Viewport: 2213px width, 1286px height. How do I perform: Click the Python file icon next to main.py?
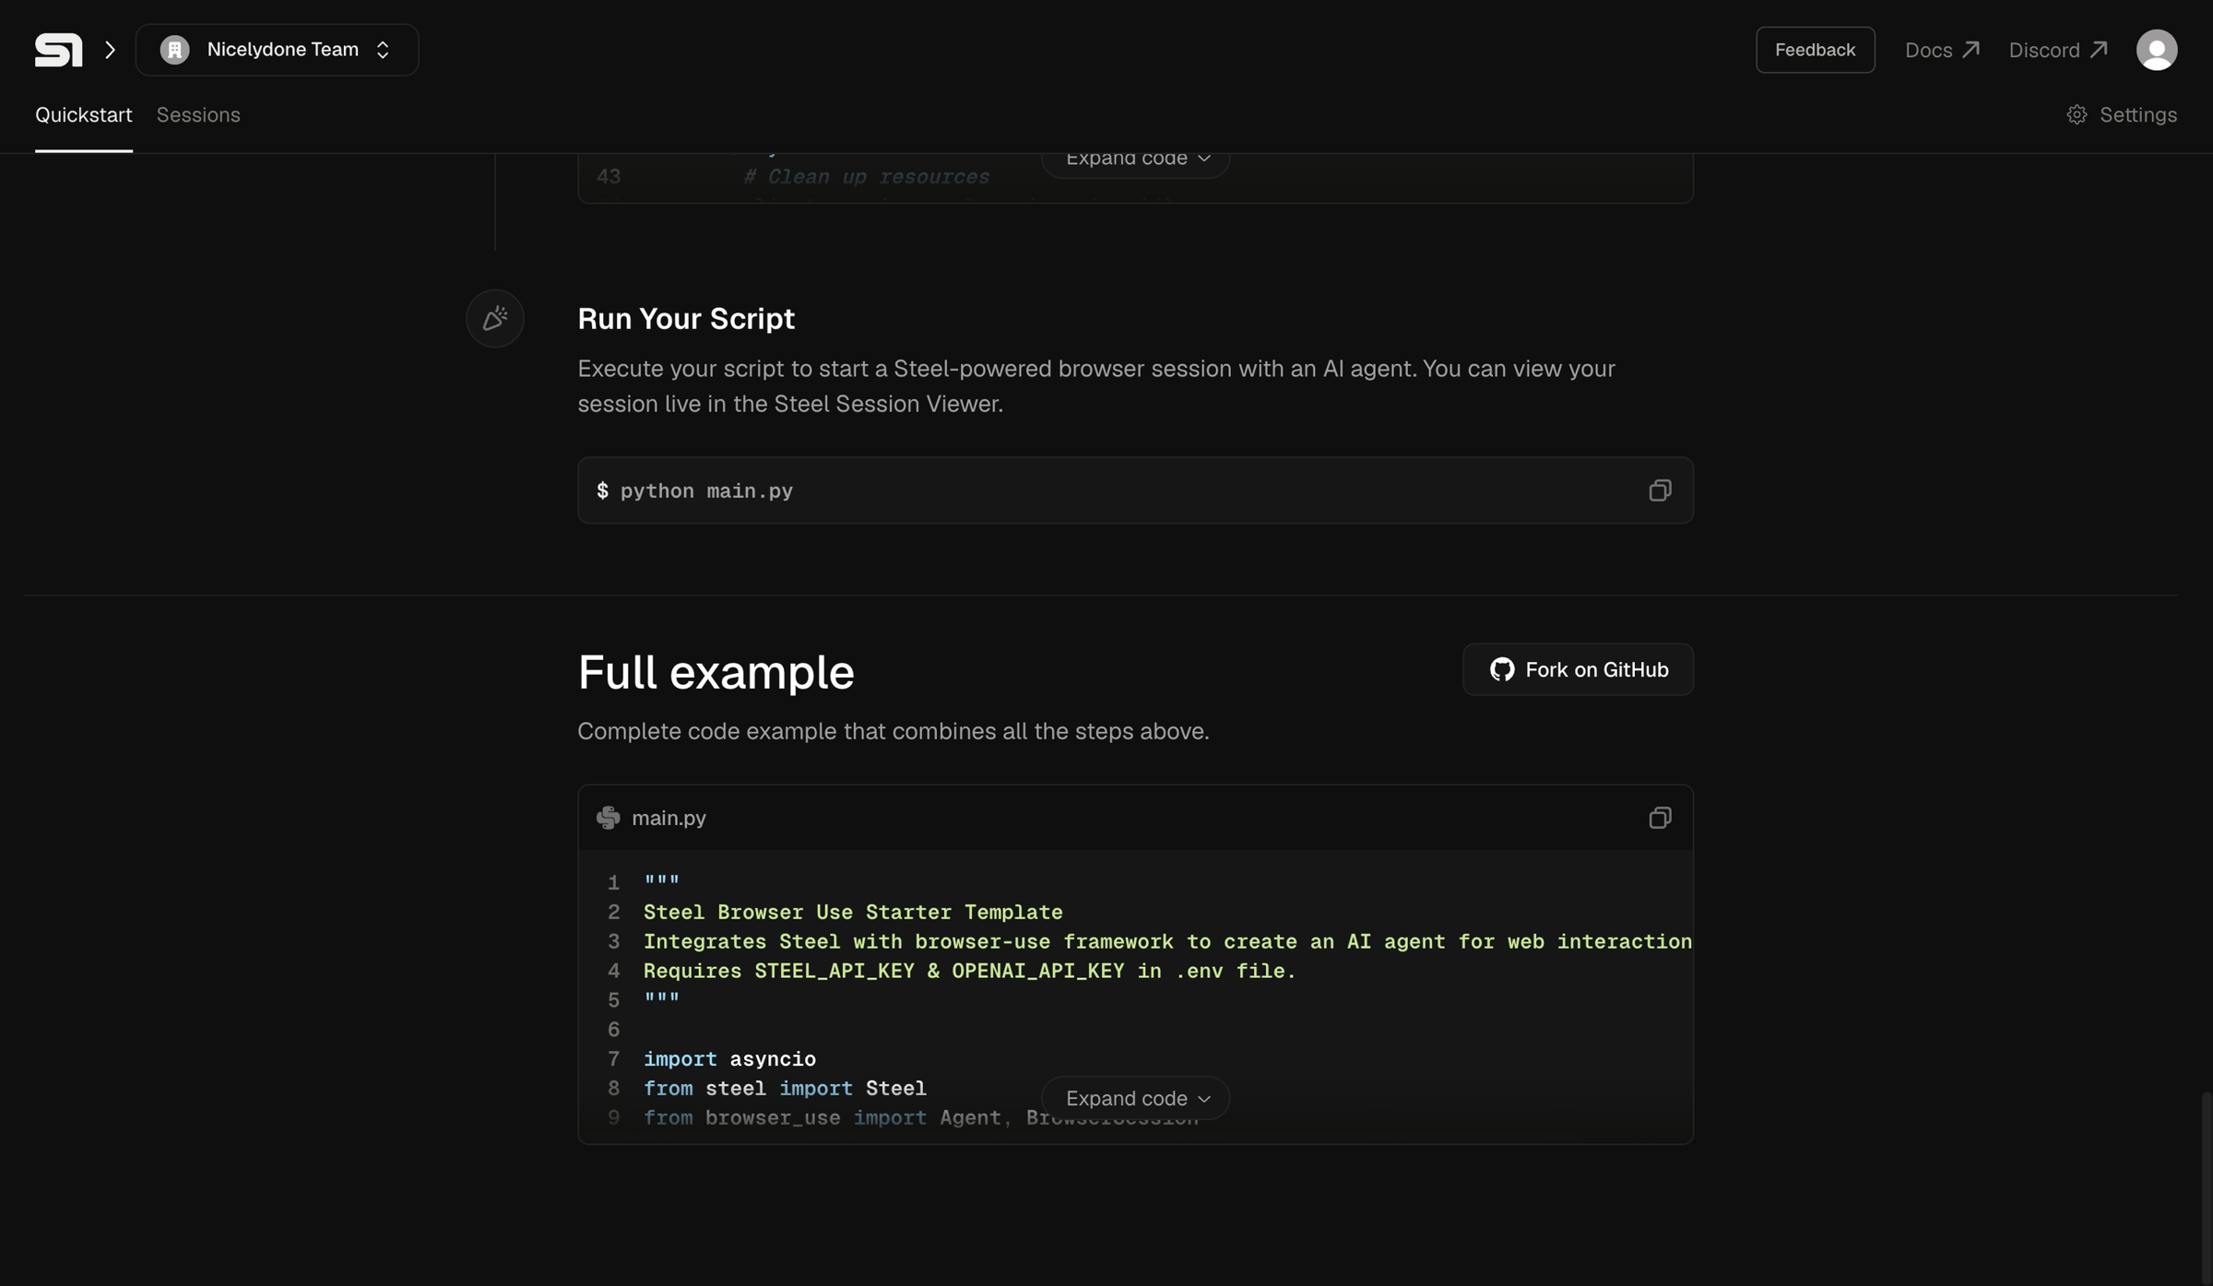pyautogui.click(x=609, y=818)
